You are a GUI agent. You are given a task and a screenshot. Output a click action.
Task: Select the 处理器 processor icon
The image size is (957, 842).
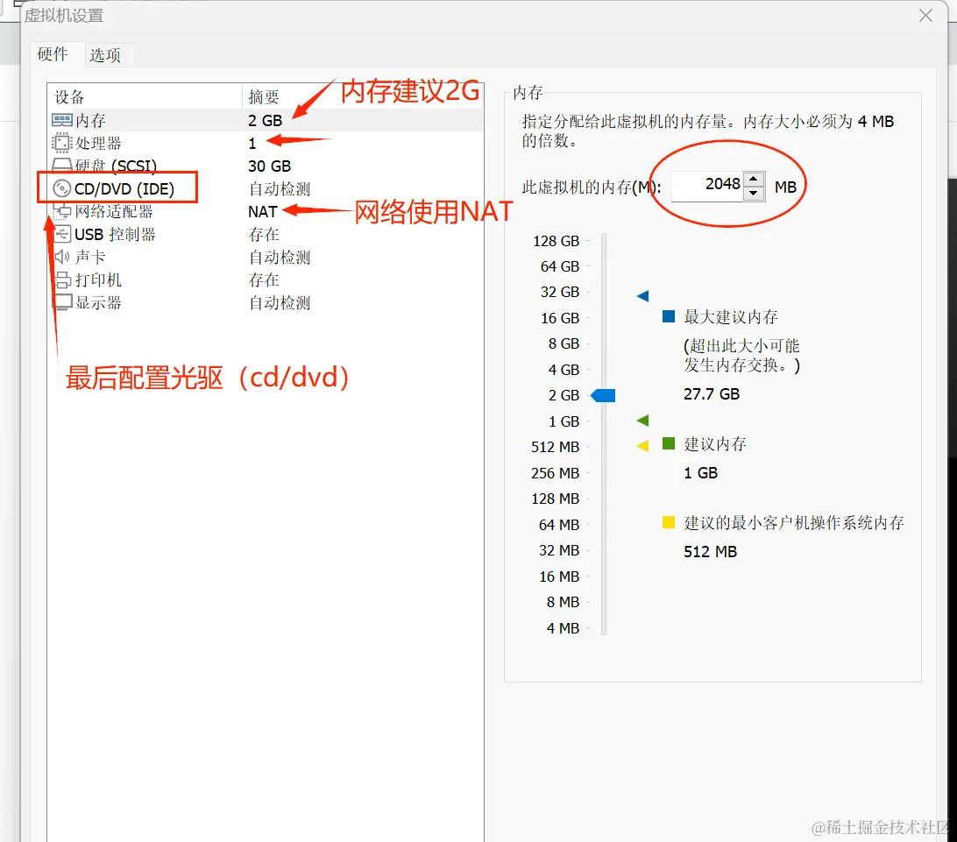[61, 144]
